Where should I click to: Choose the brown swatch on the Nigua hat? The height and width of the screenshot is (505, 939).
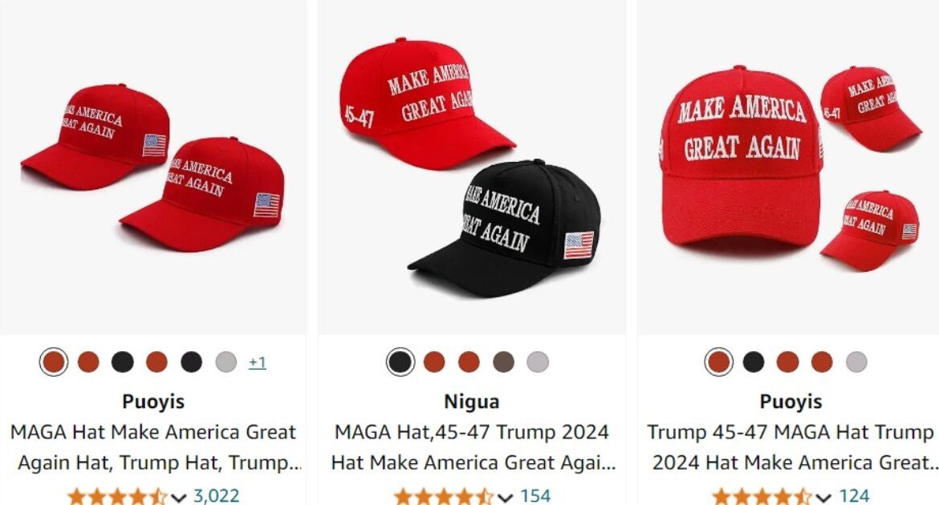[503, 362]
